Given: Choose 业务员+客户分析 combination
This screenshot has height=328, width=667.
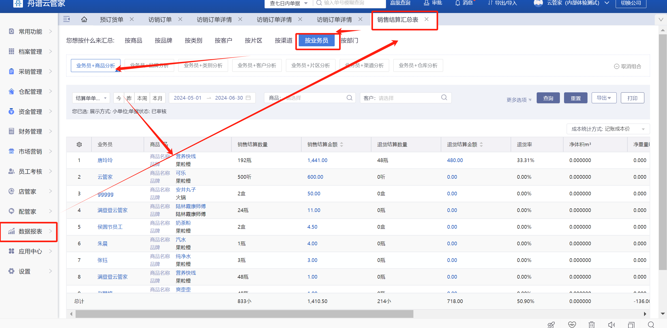Looking at the screenshot, I should [257, 66].
